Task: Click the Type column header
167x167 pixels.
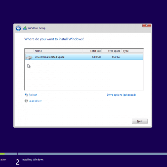Action: [x=132, y=51]
